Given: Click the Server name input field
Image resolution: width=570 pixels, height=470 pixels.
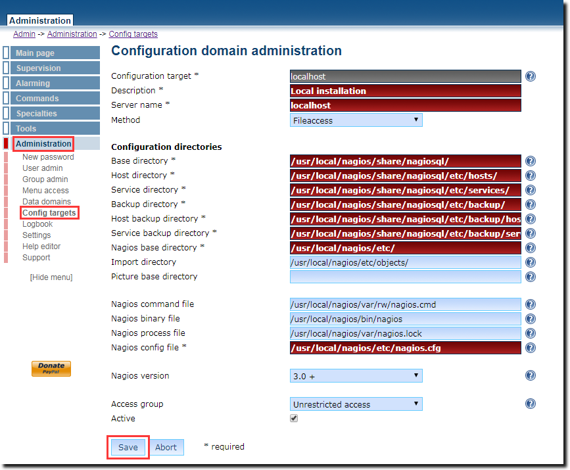Looking at the screenshot, I should pyautogui.click(x=406, y=105).
